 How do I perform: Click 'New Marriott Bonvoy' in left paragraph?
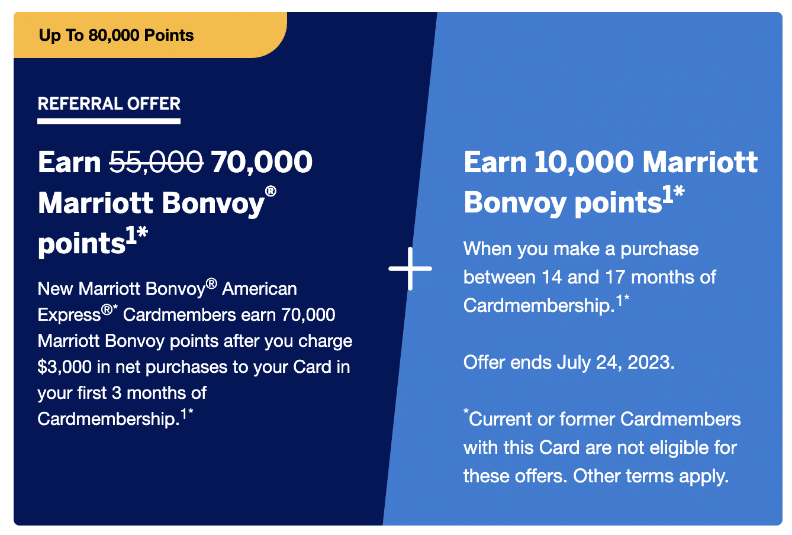(121, 289)
